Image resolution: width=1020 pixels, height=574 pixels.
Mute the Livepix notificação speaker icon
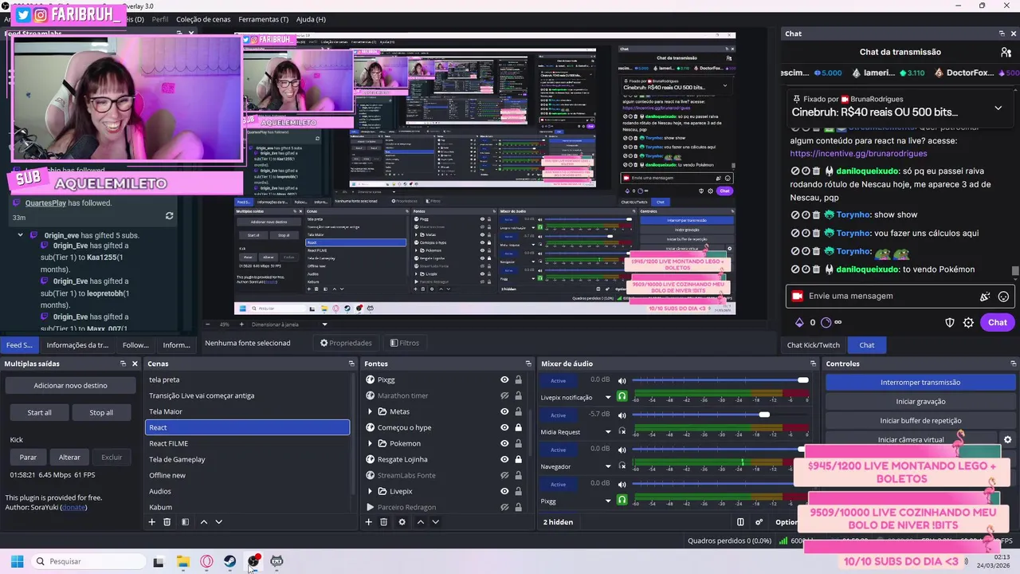[622, 380]
